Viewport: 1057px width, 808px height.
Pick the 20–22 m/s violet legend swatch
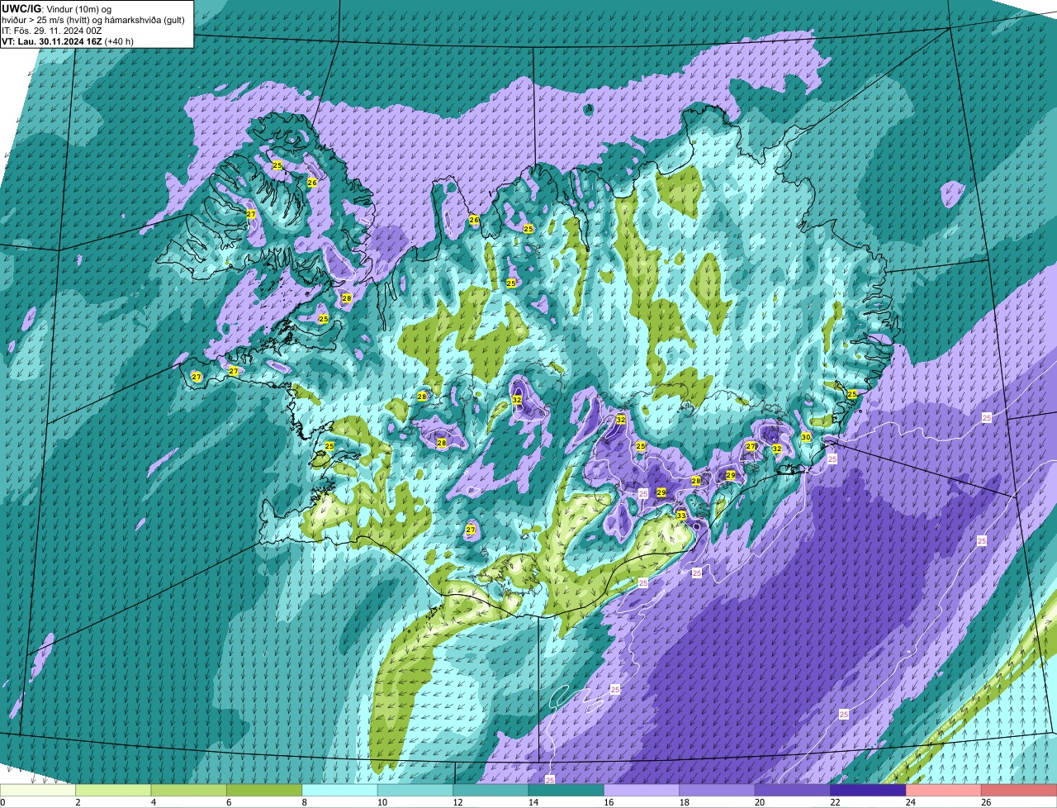coord(793,791)
